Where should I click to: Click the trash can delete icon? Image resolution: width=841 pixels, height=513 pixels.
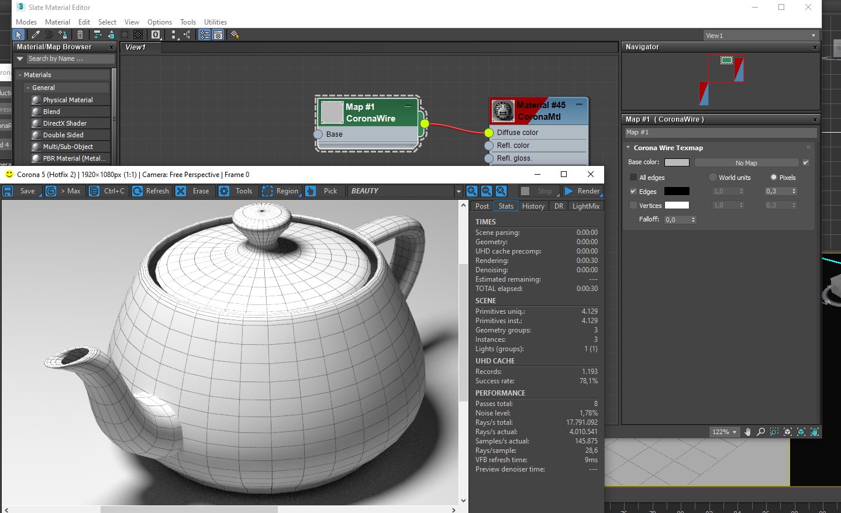tap(80, 35)
